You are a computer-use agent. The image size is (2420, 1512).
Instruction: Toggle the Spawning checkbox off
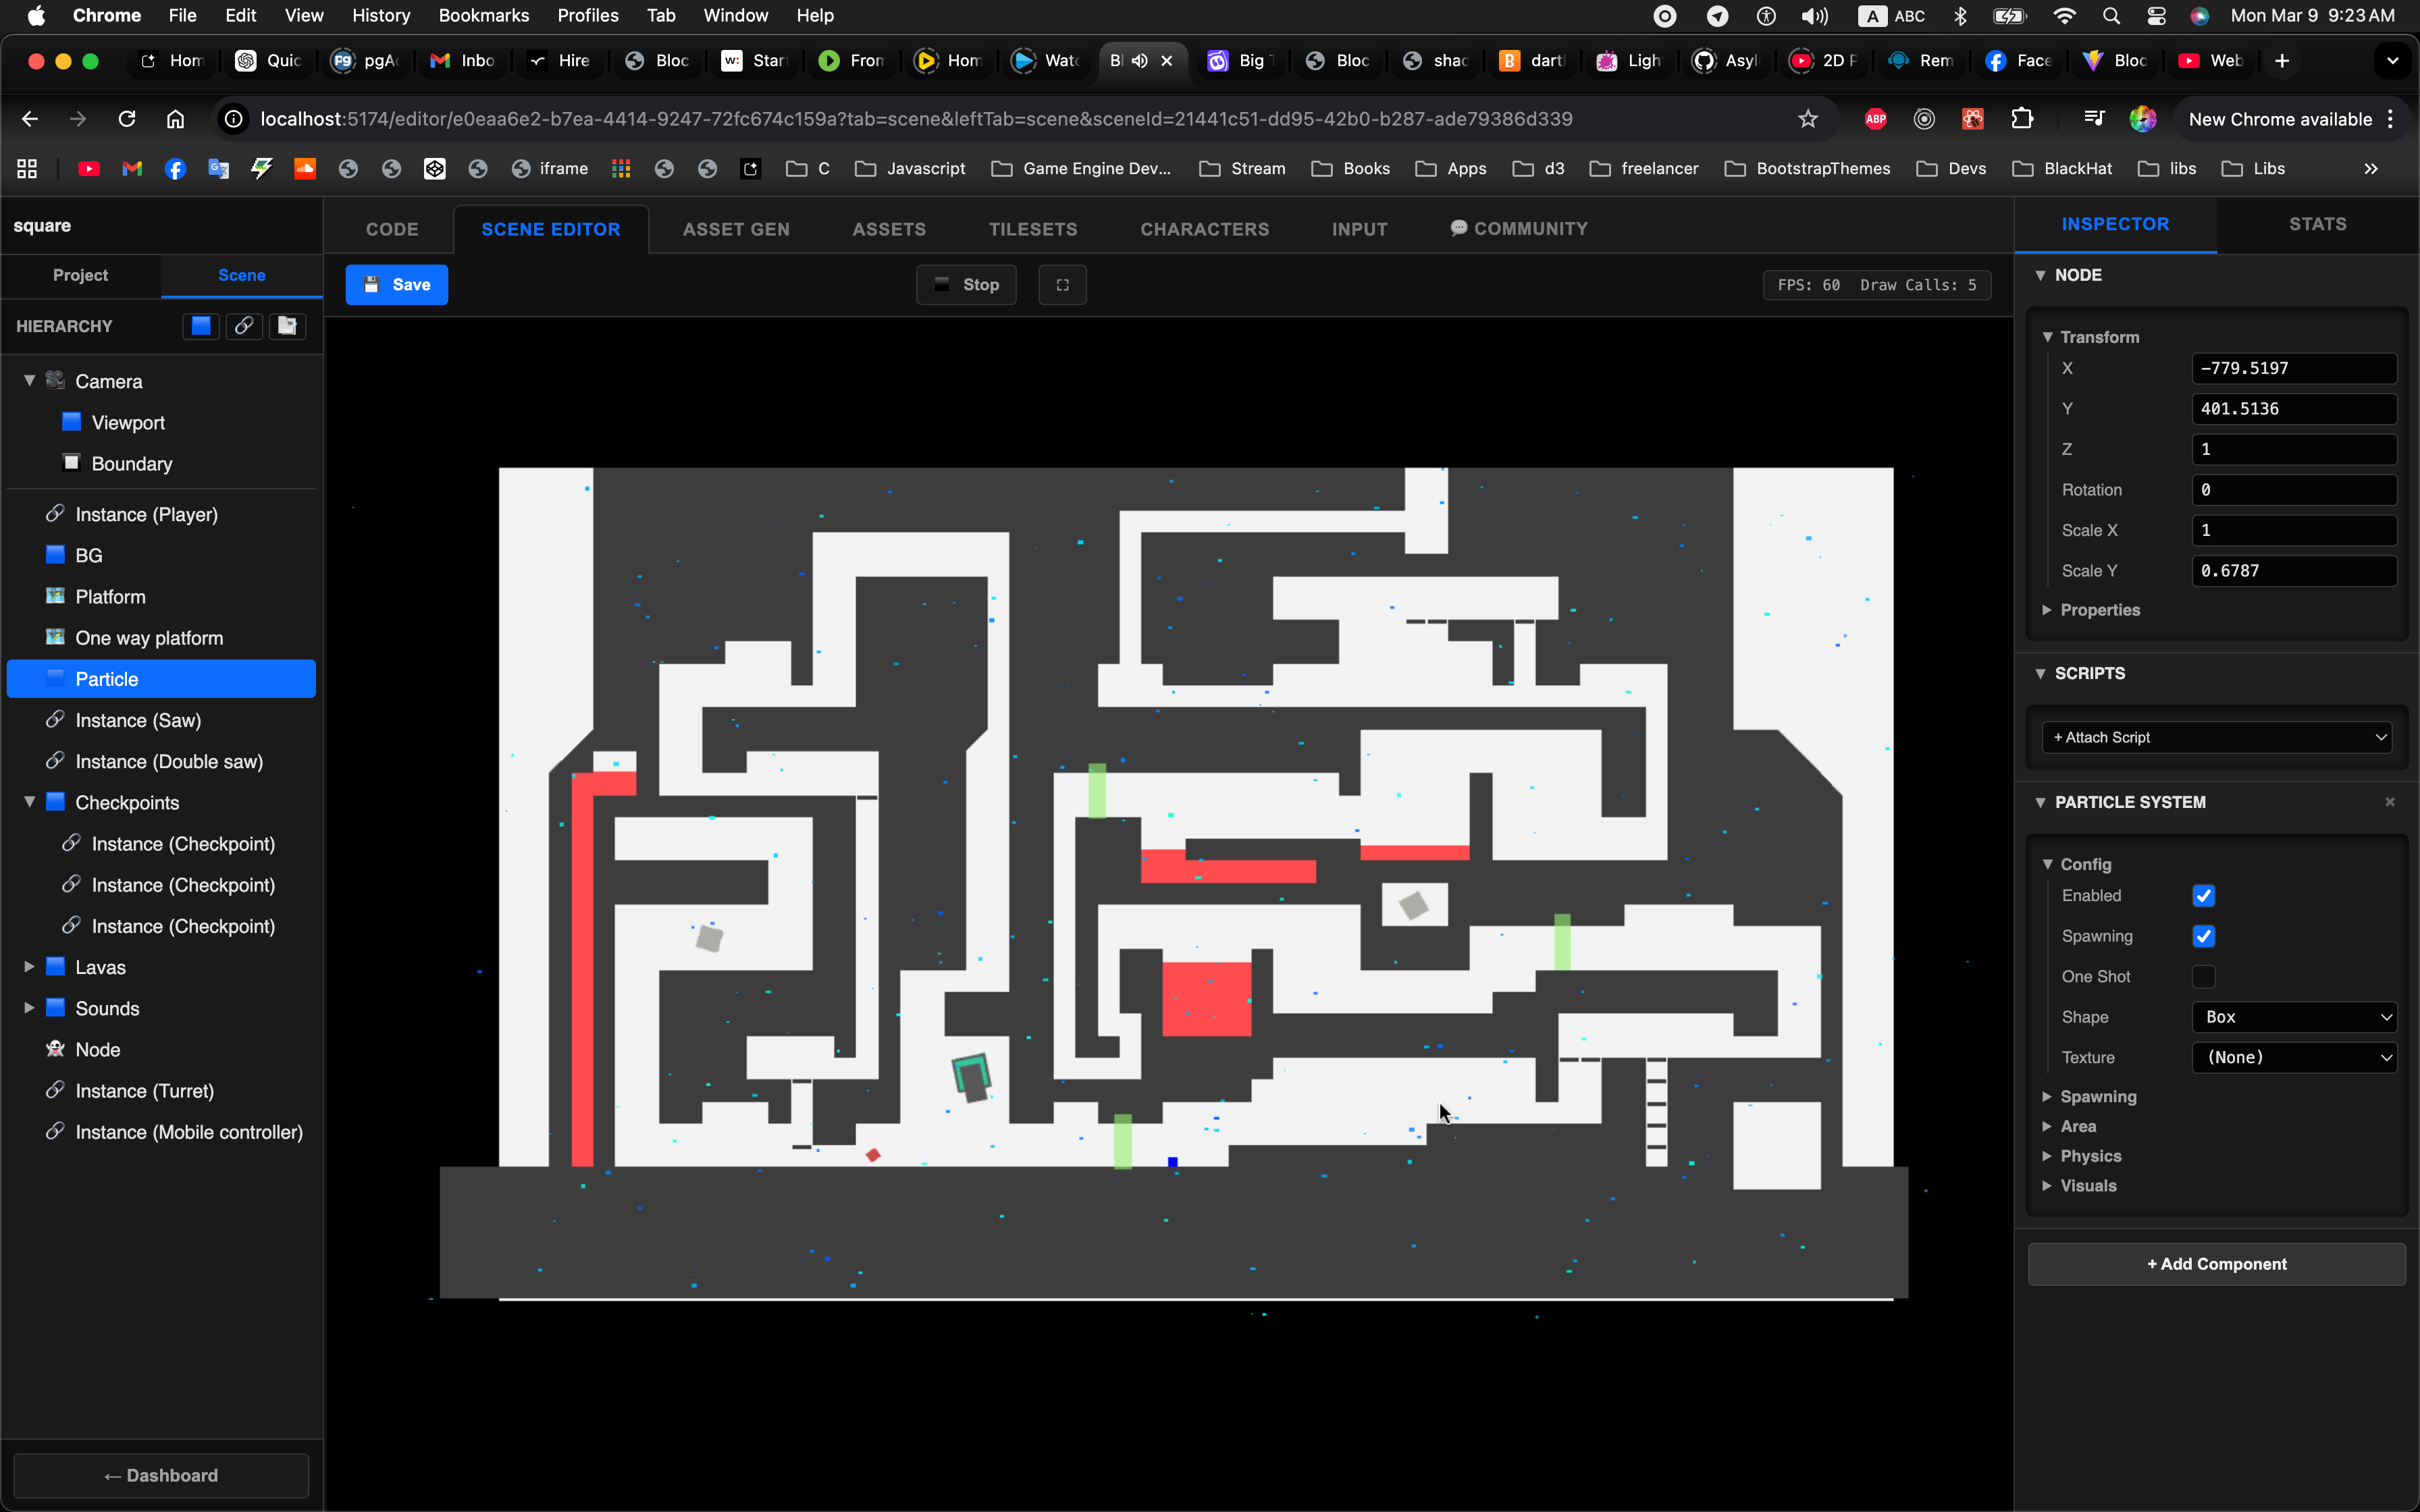[2203, 936]
